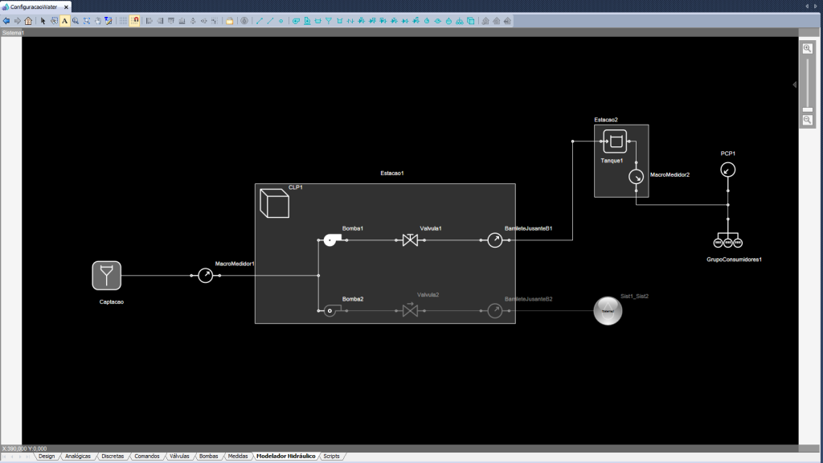823x463 pixels.
Task: Pick the funnel-shaped intake component tool
Action: (329, 21)
